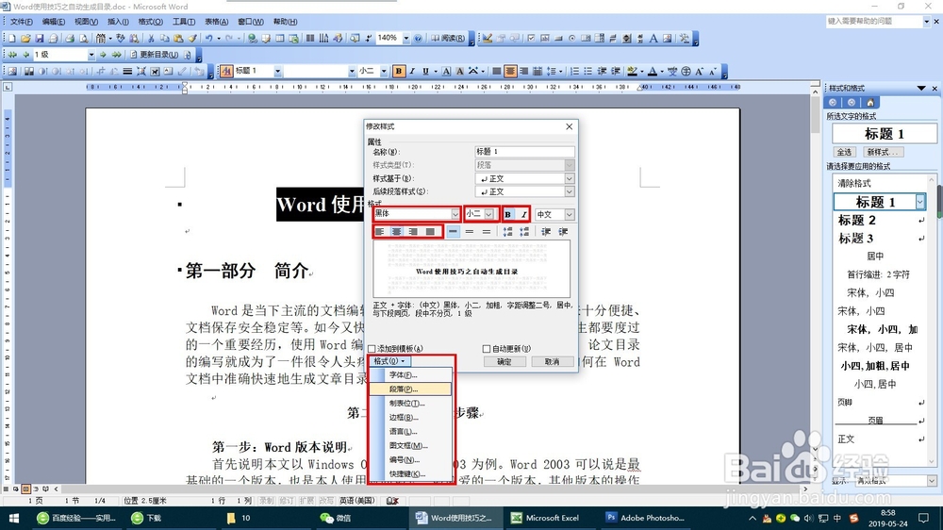Expand 标题 1 style dropdown arrow in task pane

coord(920,202)
